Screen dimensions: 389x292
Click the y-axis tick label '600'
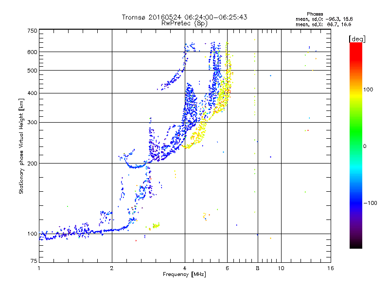32,52
